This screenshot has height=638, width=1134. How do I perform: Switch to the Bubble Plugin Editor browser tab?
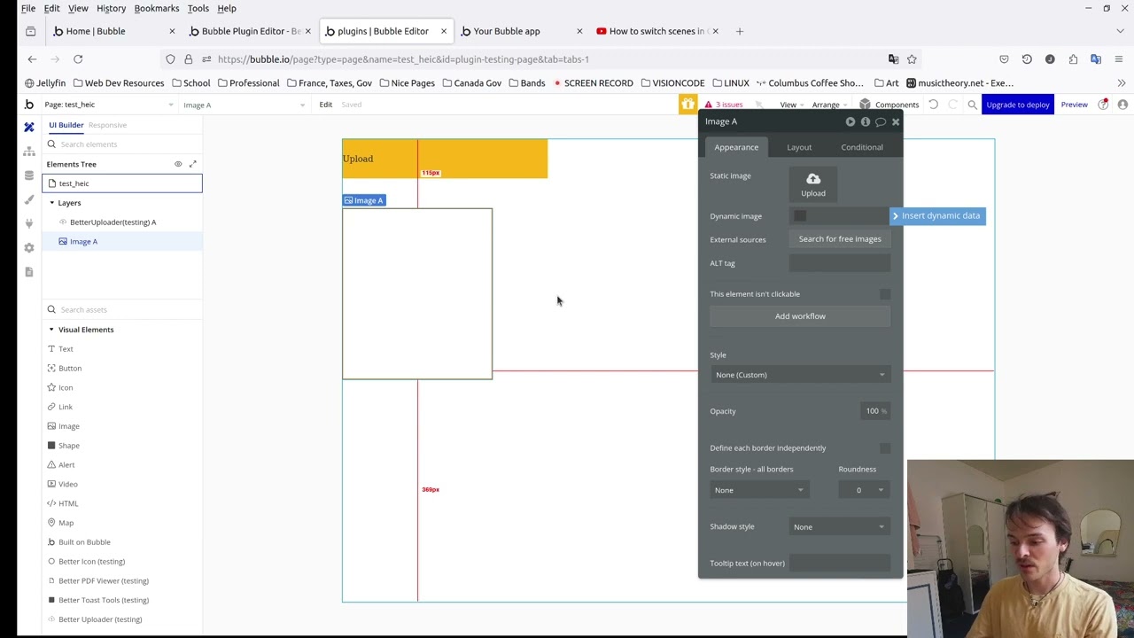(252, 31)
